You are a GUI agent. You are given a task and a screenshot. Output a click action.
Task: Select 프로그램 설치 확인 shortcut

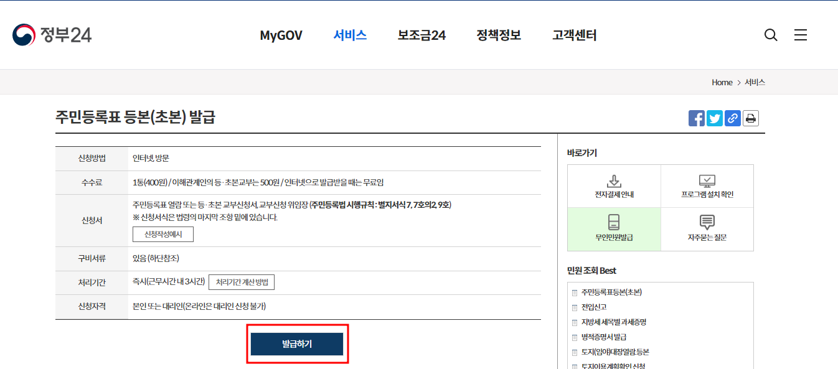(707, 185)
